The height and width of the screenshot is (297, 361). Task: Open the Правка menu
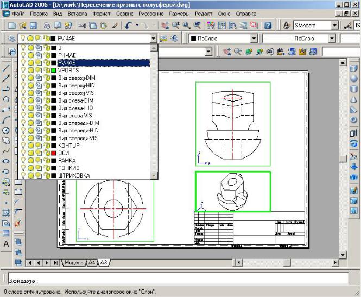[x=39, y=14]
